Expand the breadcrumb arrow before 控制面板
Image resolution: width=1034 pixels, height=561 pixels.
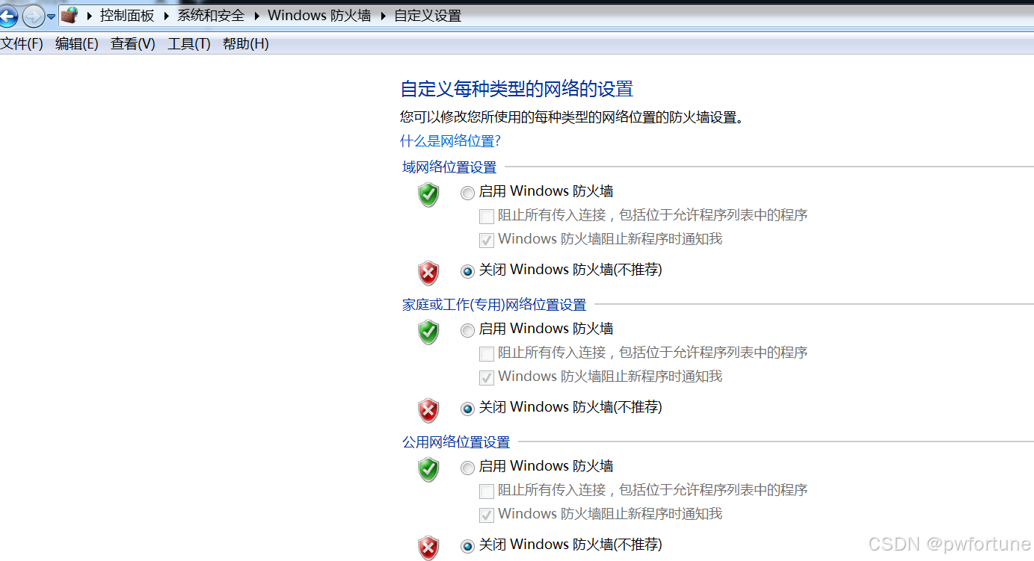[90, 16]
